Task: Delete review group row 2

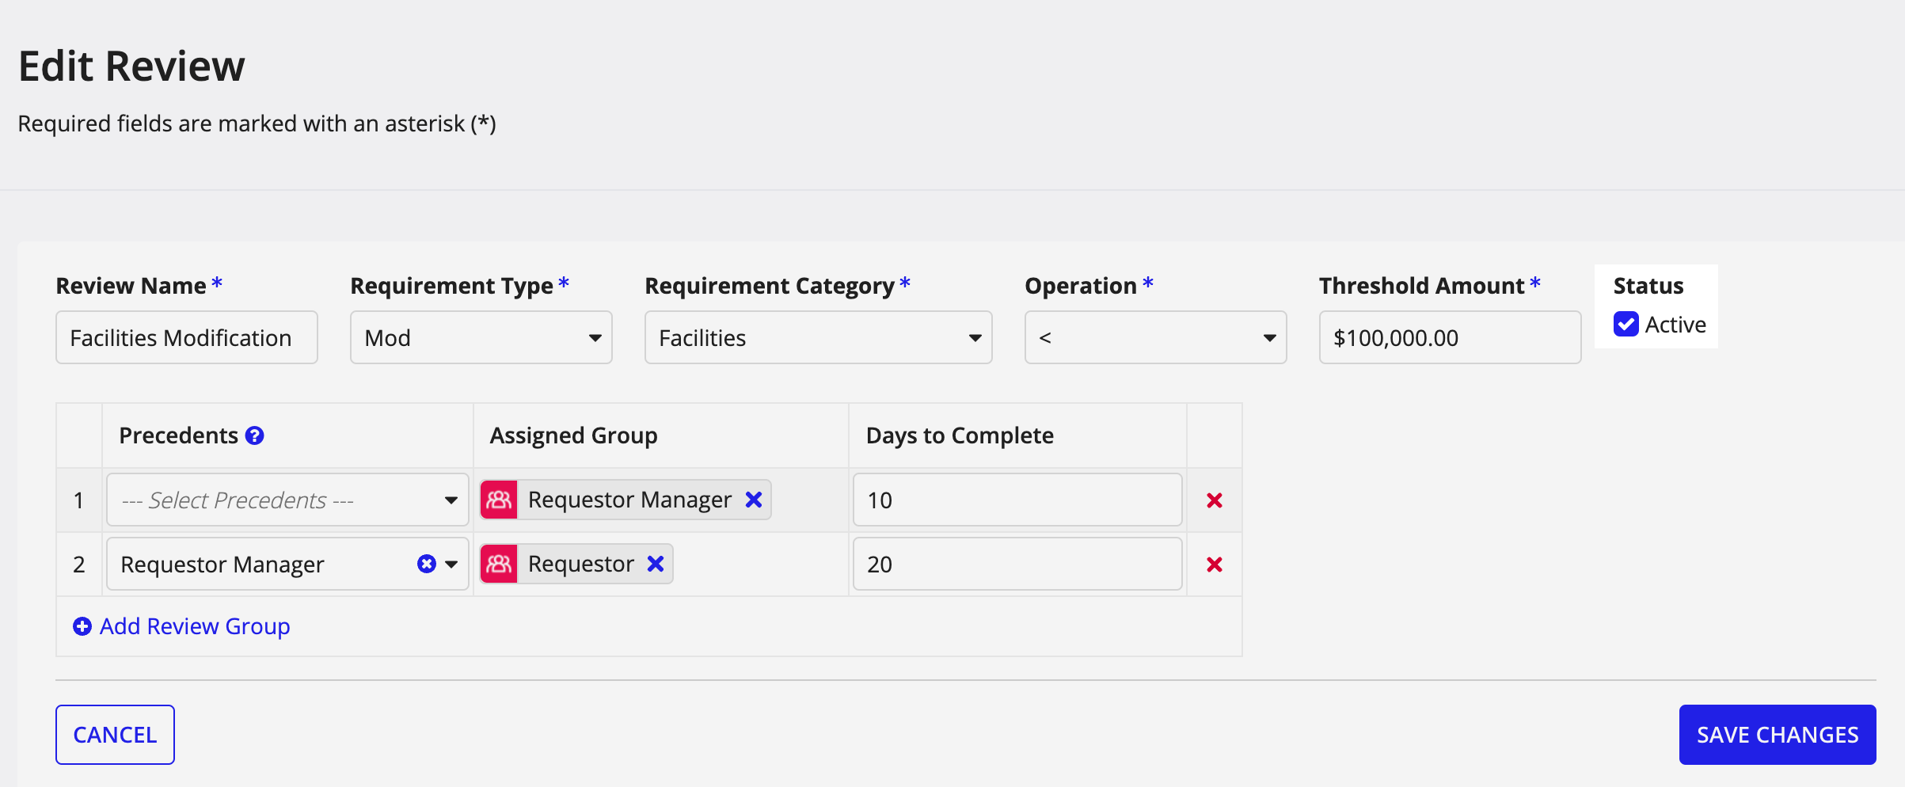Action: pos(1214,565)
